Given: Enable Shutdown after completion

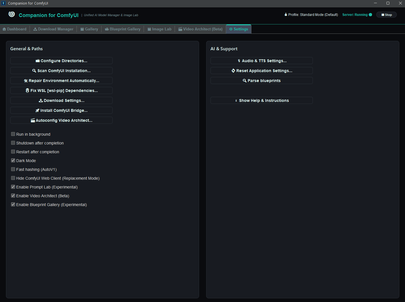Looking at the screenshot, I should [x=13, y=143].
